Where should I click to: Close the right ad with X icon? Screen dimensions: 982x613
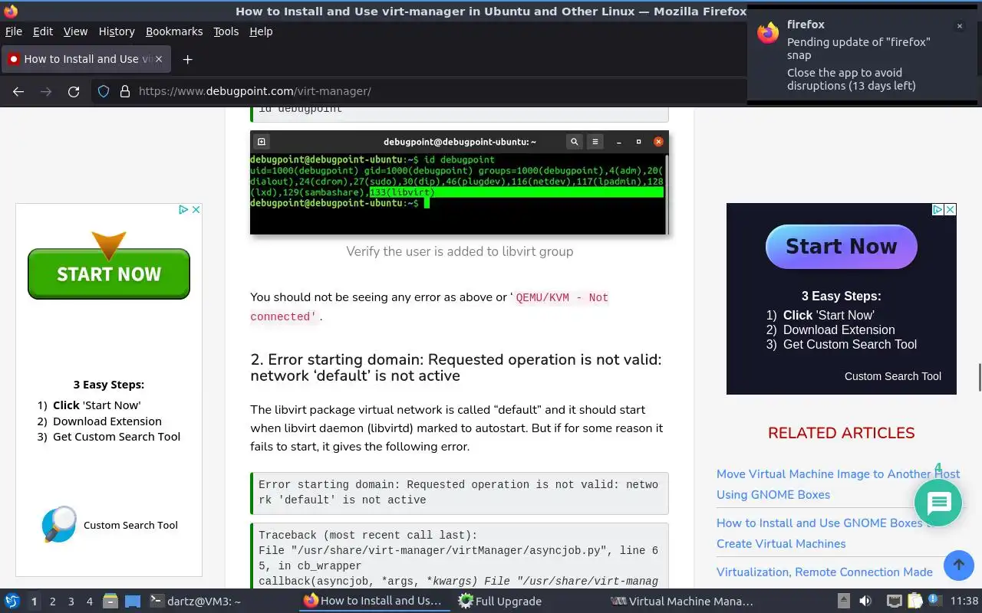point(950,209)
